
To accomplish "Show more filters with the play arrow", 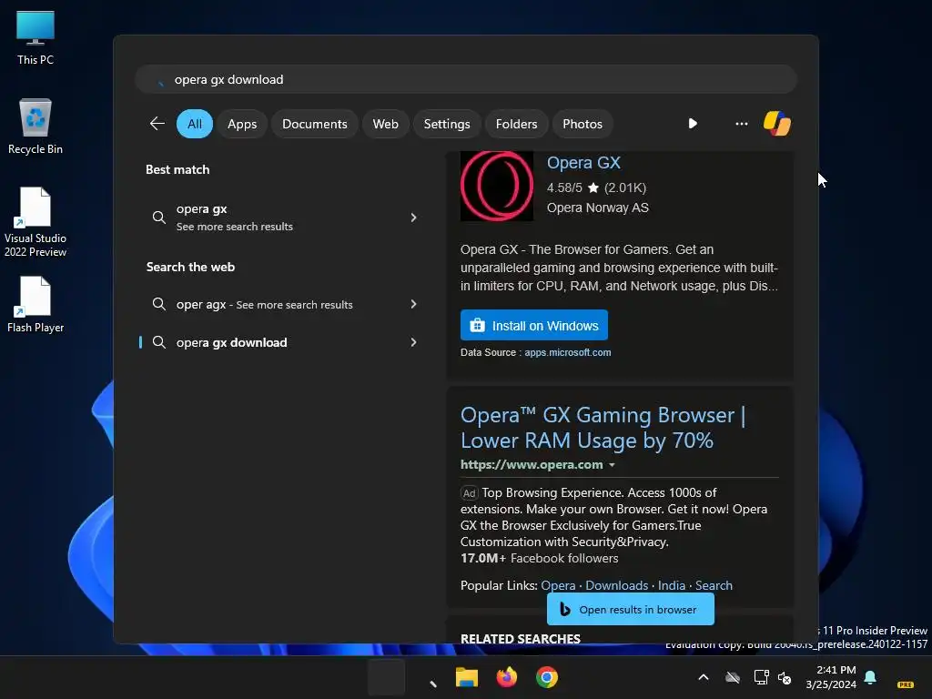I will click(x=693, y=124).
